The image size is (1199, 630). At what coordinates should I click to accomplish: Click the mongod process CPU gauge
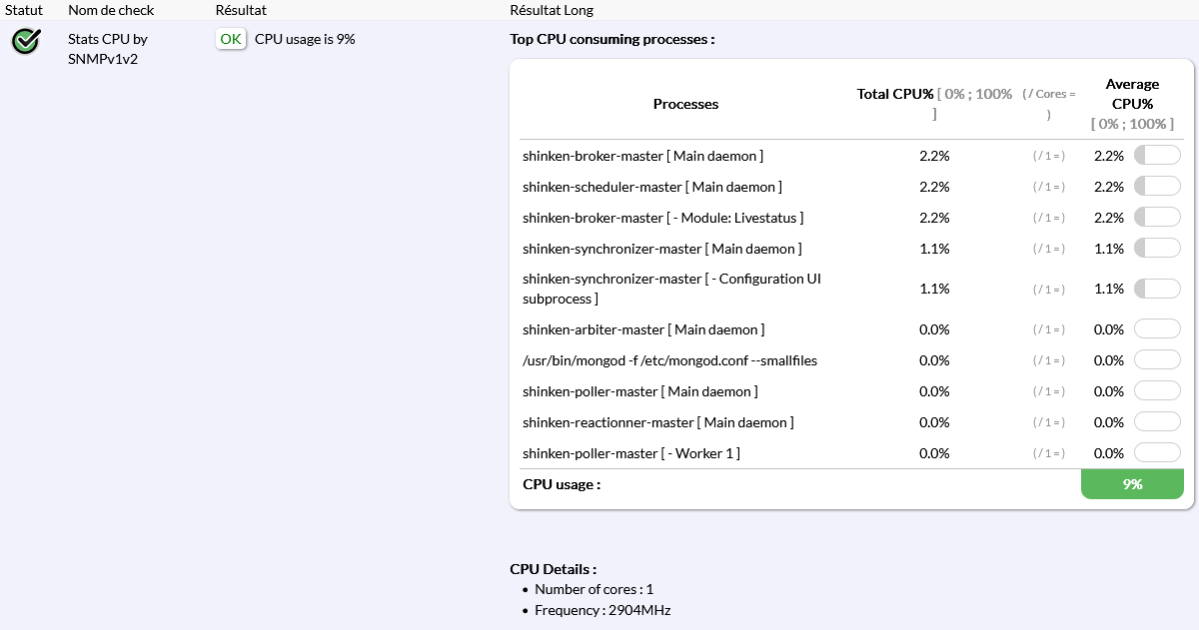tap(1156, 360)
